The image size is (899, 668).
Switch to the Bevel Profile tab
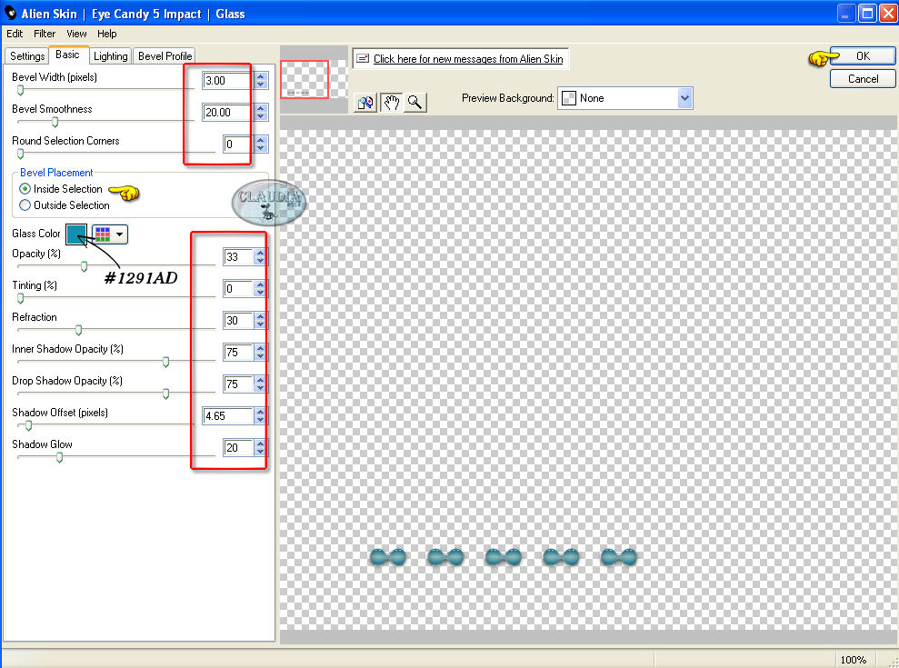pos(165,56)
